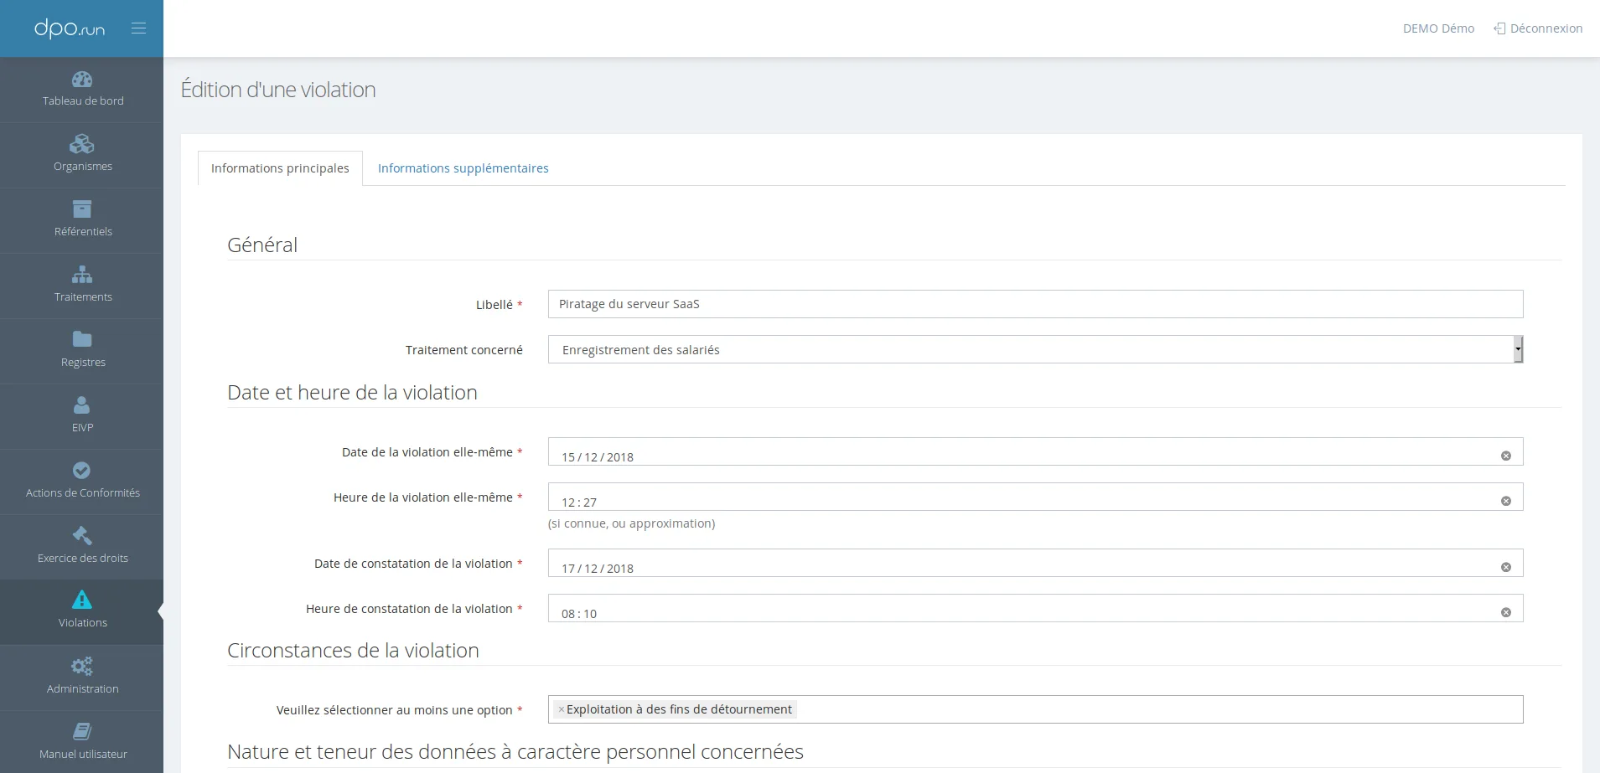The width and height of the screenshot is (1600, 773).
Task: Click the Date de la violation field
Action: point(1035,451)
